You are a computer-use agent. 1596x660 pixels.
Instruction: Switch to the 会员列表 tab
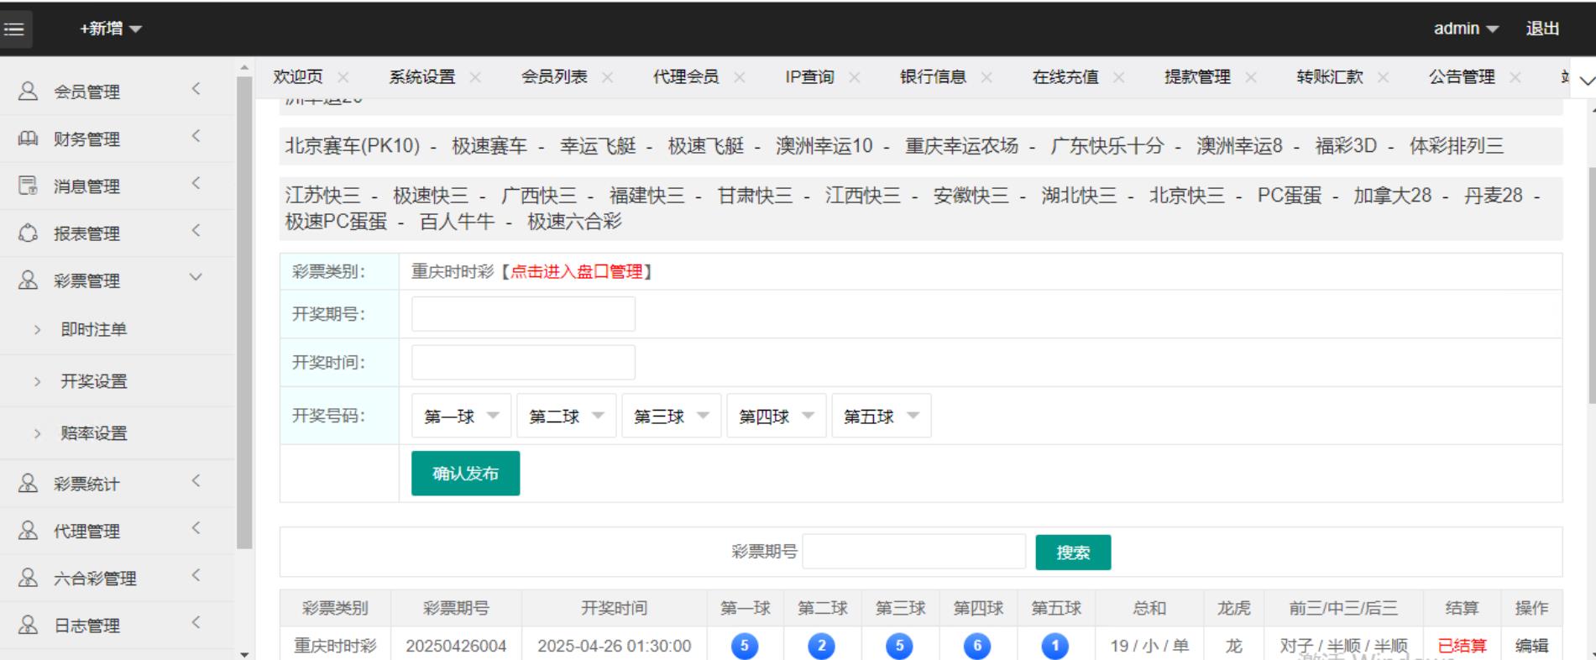click(554, 77)
